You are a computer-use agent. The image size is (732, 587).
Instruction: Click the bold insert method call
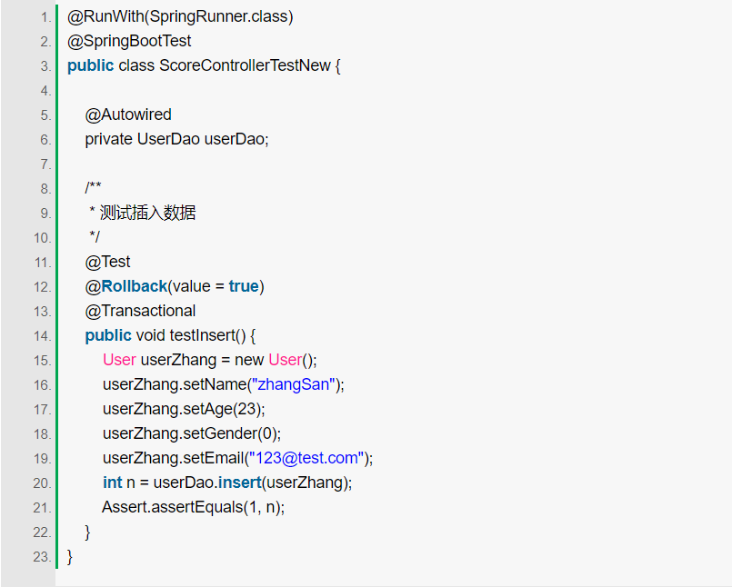pos(239,483)
